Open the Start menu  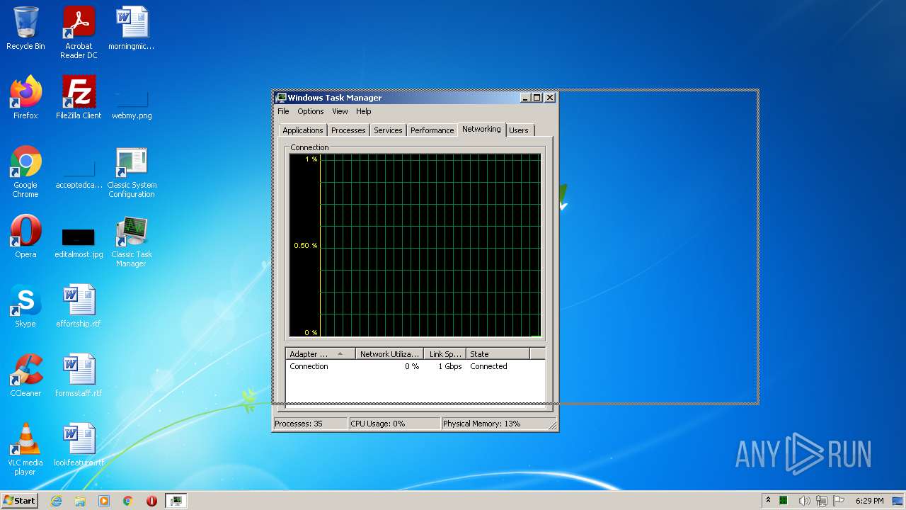20,501
